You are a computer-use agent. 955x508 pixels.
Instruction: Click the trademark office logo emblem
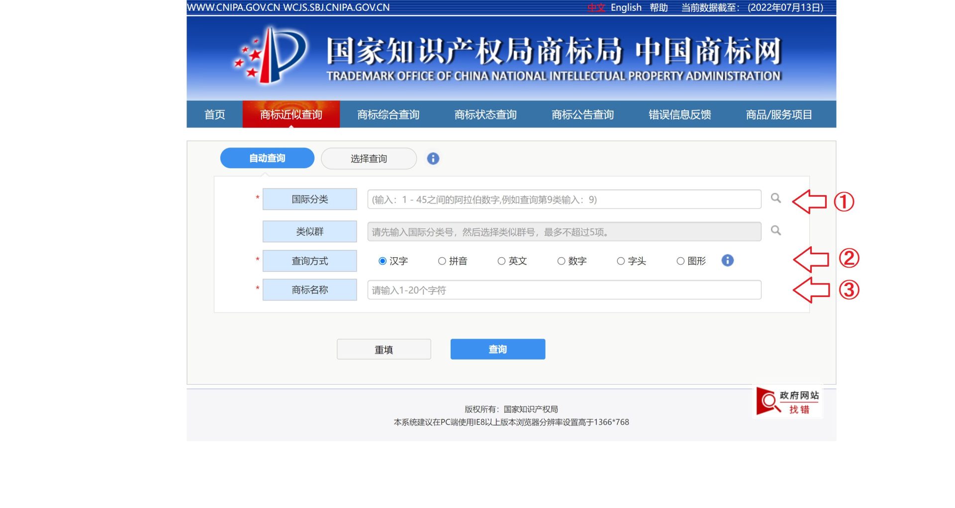pos(271,56)
